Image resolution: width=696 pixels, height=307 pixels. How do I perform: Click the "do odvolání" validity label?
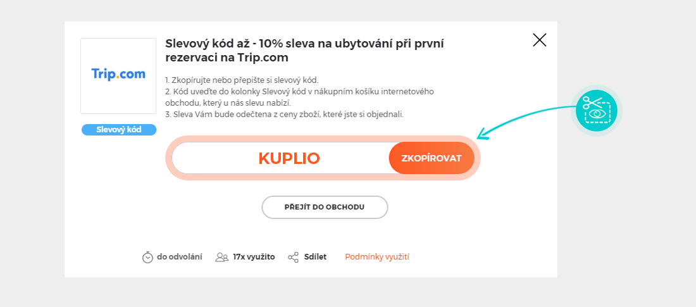[180, 257]
